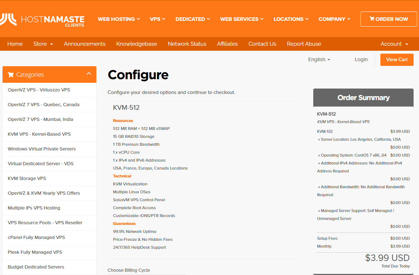Viewport: 419px width, 275px height.
Task: Go to Home page
Action: pos(15,44)
